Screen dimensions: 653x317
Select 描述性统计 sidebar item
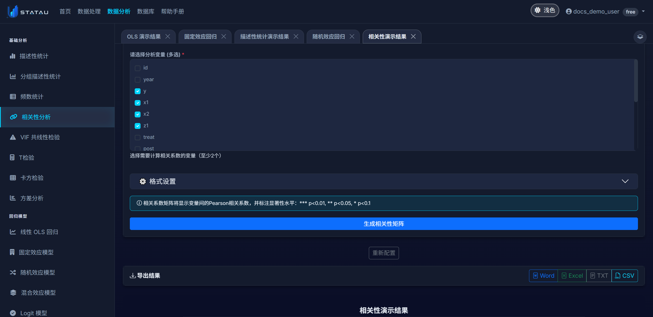tap(57, 56)
